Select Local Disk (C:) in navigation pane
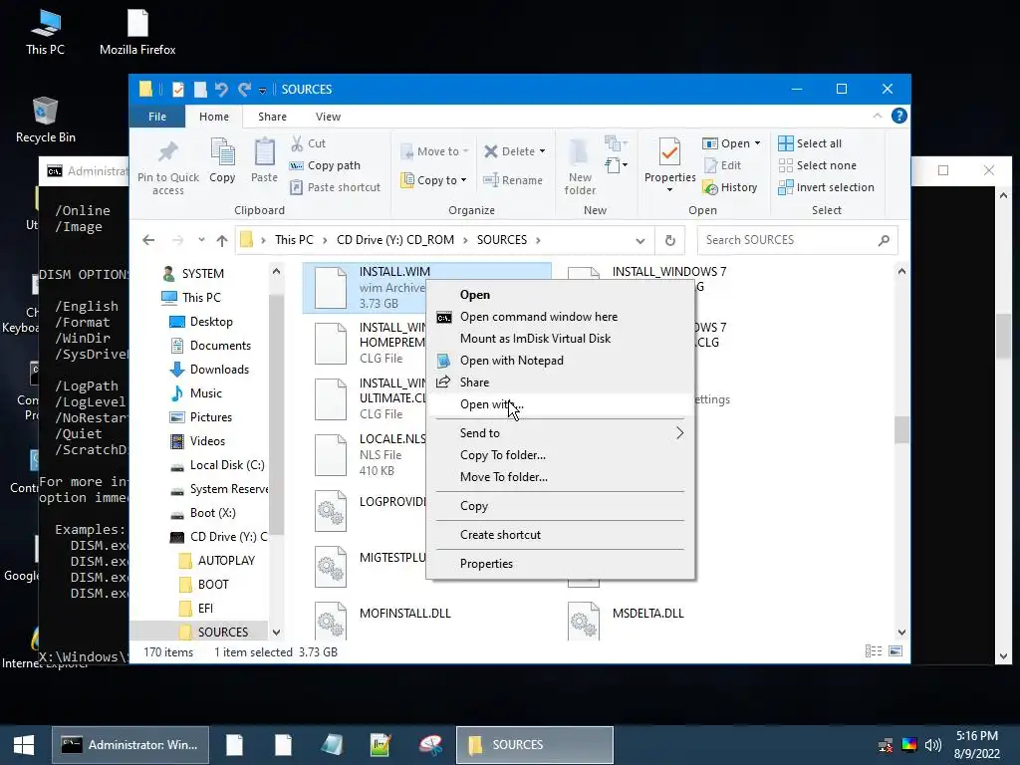This screenshot has height=765, width=1020. click(226, 465)
